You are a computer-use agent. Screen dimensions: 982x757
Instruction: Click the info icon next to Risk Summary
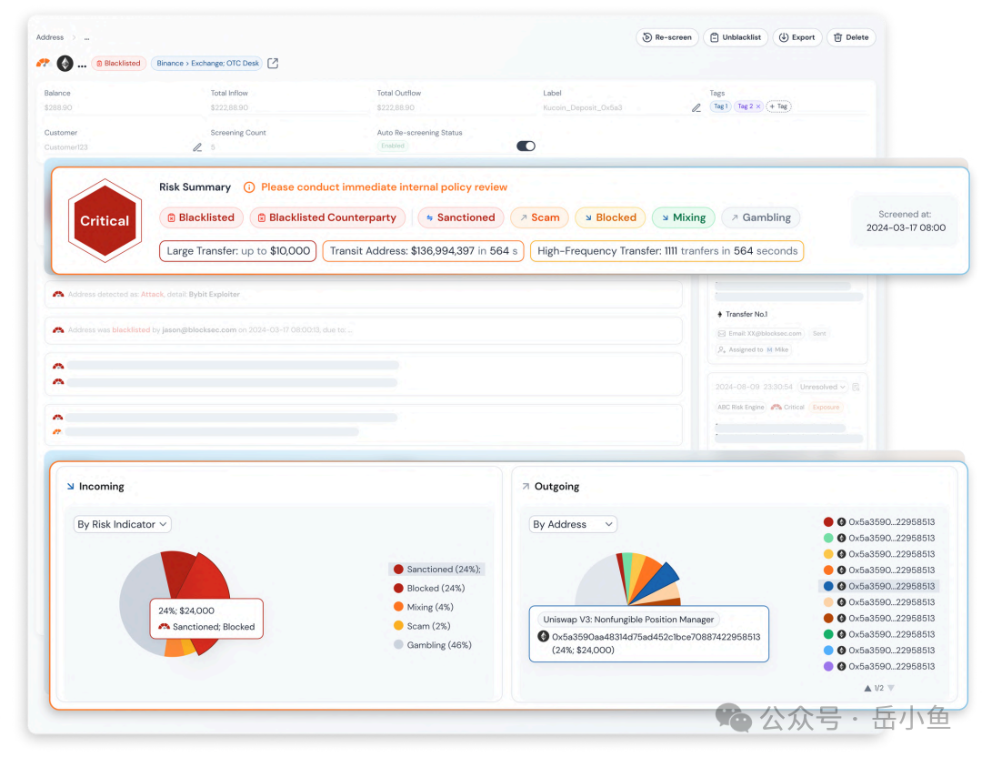(249, 187)
